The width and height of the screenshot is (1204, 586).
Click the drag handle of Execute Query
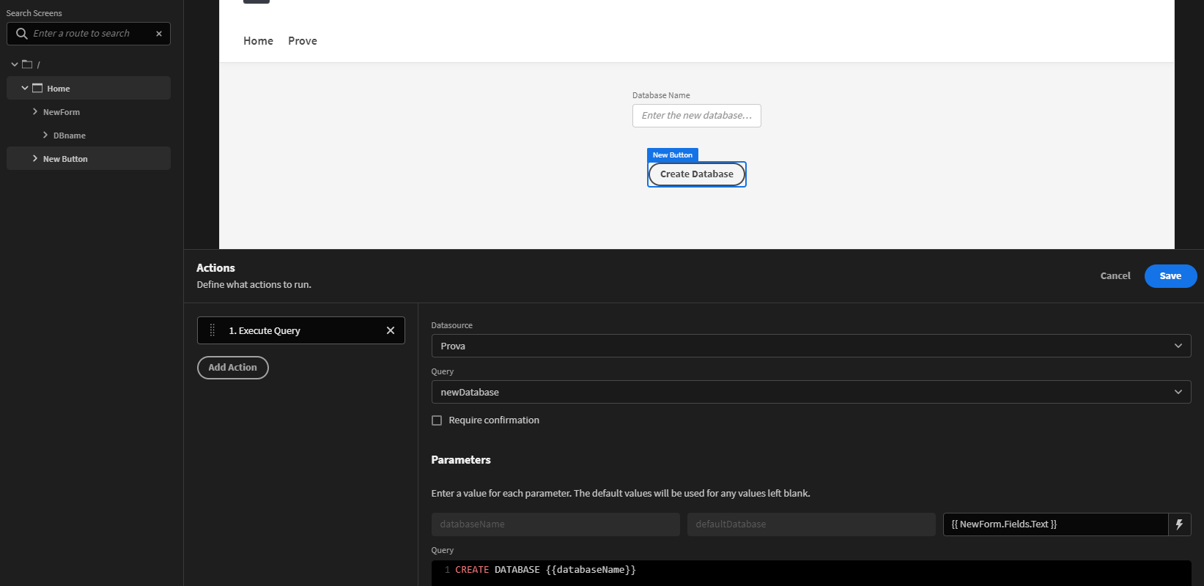pyautogui.click(x=213, y=330)
